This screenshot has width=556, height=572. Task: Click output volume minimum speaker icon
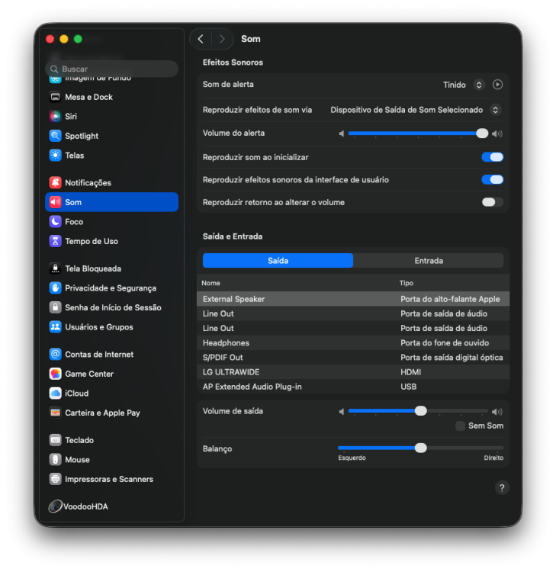tap(342, 412)
